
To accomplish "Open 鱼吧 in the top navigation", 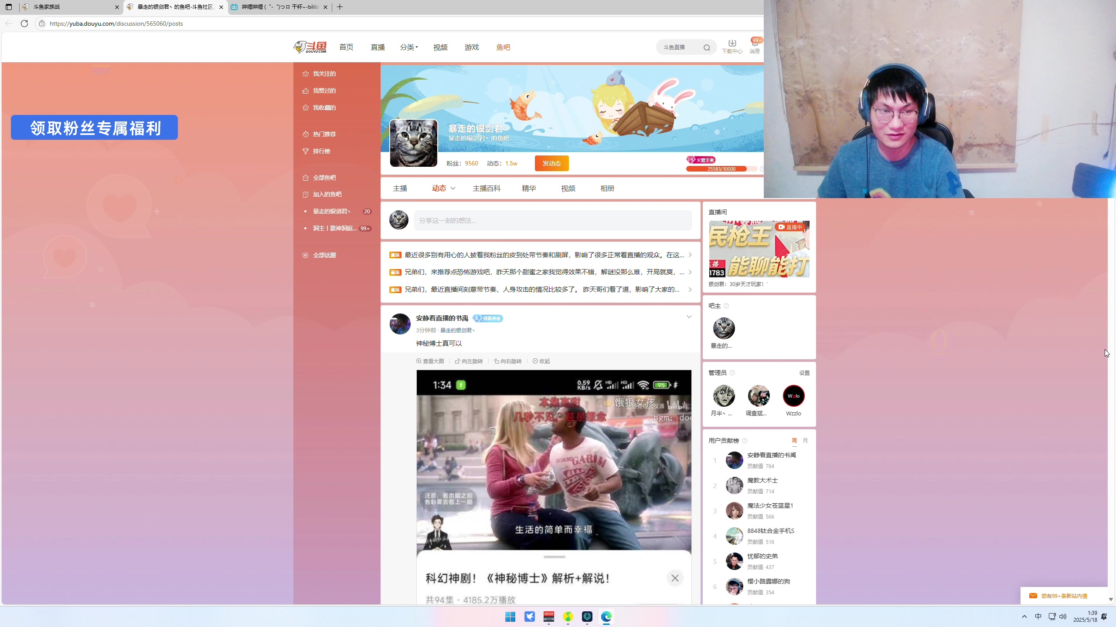I will (503, 47).
